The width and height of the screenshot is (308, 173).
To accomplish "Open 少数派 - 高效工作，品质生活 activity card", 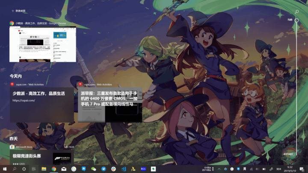I will (x=42, y=105).
